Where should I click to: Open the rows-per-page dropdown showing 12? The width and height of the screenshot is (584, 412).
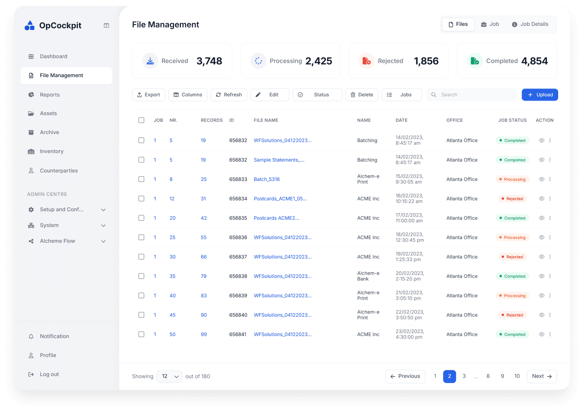pos(169,376)
